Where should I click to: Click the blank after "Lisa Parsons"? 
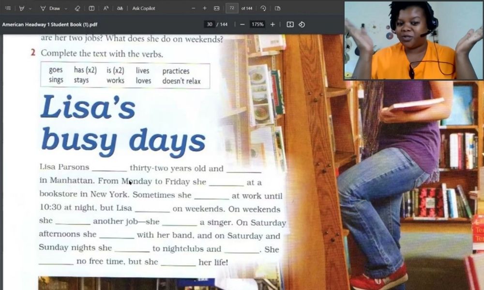(x=109, y=169)
